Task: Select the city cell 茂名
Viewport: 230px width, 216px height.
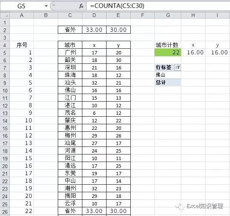Action: [x=70, y=113]
